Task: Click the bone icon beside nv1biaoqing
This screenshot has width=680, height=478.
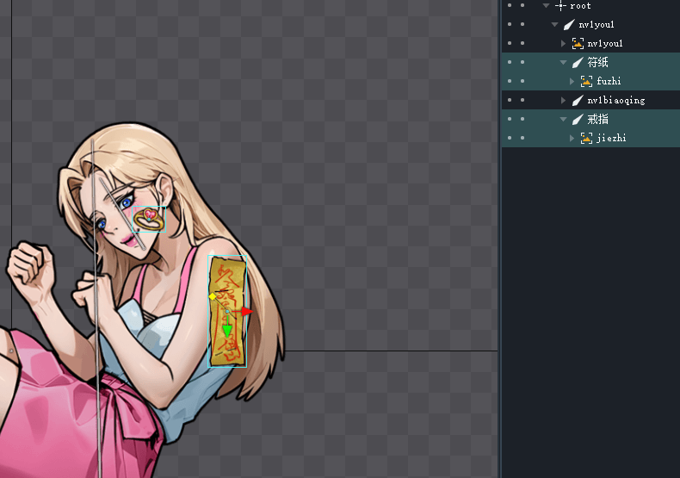Action: 578,101
